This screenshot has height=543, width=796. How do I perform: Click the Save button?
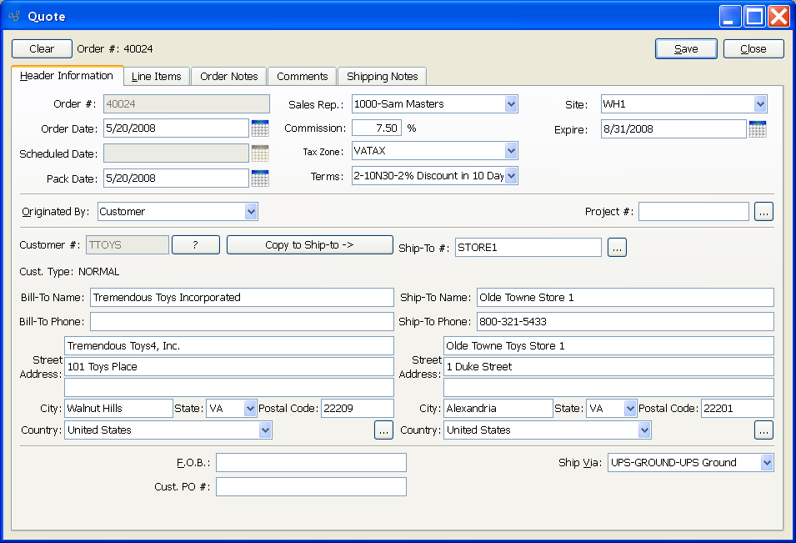click(x=686, y=49)
